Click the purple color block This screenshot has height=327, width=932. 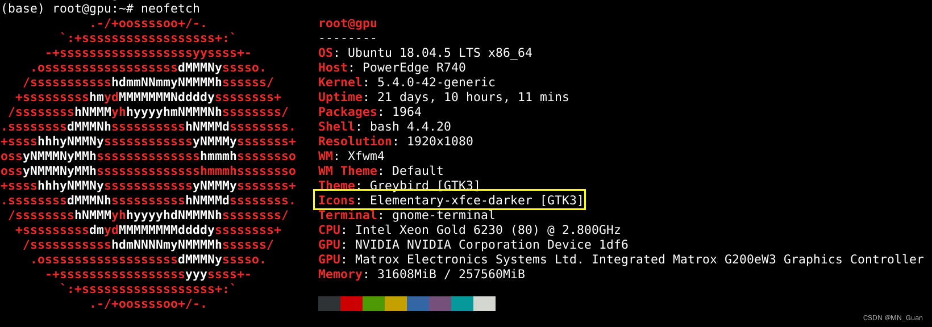[x=440, y=304]
